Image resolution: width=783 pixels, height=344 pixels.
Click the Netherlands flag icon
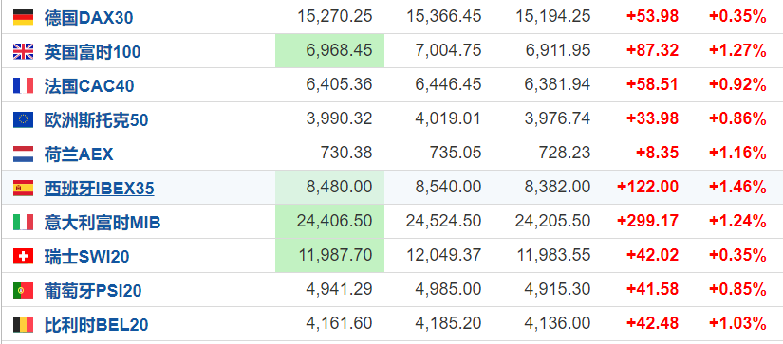(23, 154)
